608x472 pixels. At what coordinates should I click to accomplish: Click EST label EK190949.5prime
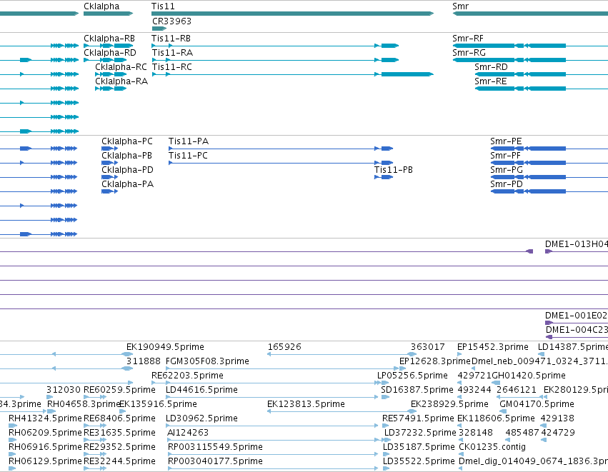click(x=165, y=347)
